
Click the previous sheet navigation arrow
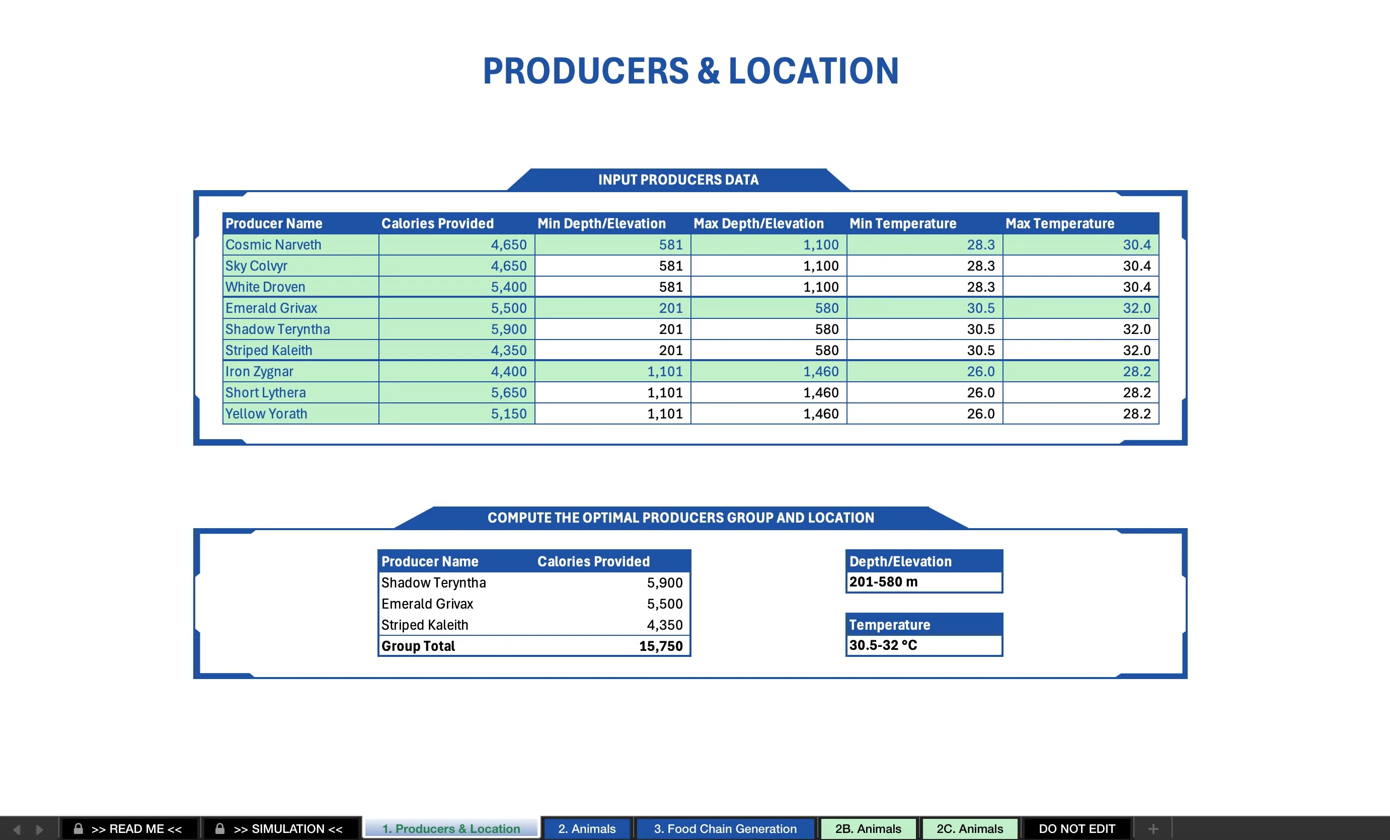point(17,829)
